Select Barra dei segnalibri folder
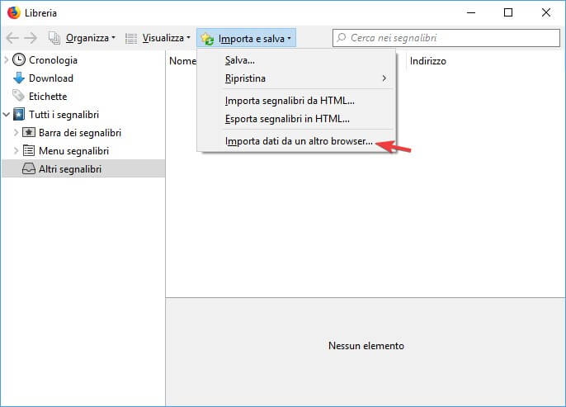Image resolution: width=566 pixels, height=407 pixels. coord(80,133)
